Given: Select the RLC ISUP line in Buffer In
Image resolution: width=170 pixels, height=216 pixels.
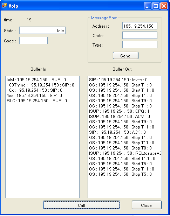Looking at the screenshot, I should (x=37, y=101).
